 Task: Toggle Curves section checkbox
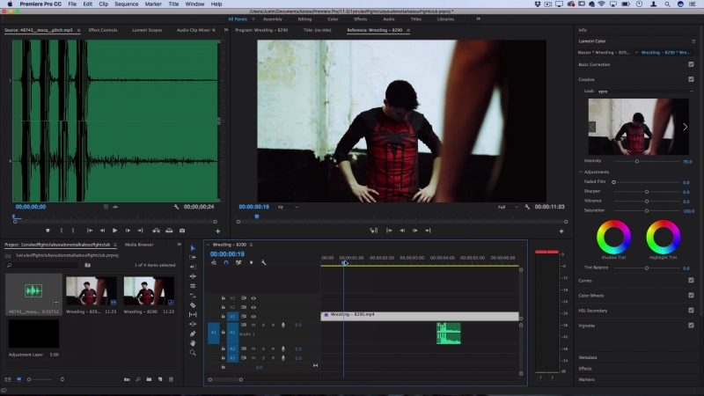tap(691, 280)
